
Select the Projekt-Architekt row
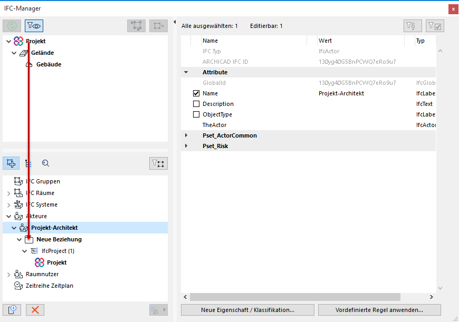(x=85, y=228)
